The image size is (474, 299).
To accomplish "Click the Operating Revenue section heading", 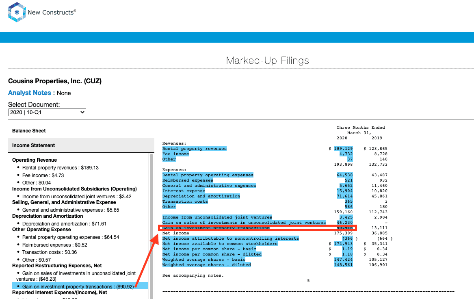I will 35,160.
